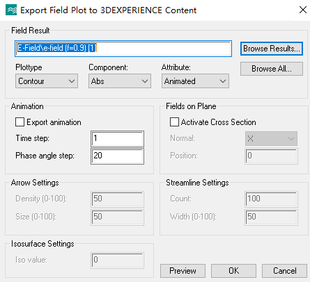
Task: Click the Preview button
Action: click(183, 271)
